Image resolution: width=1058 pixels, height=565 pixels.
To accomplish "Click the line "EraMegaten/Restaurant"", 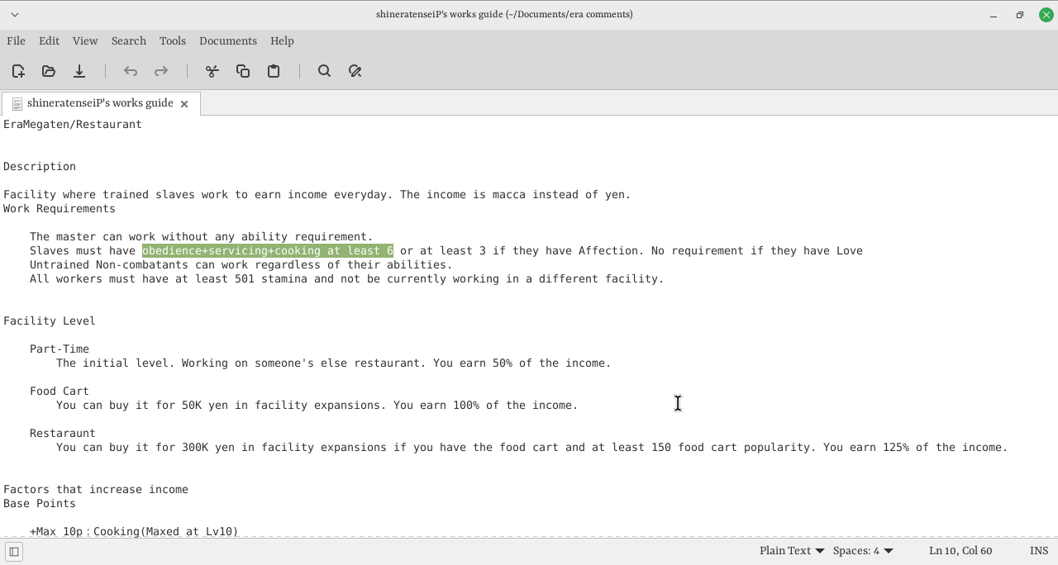I will pos(73,124).
